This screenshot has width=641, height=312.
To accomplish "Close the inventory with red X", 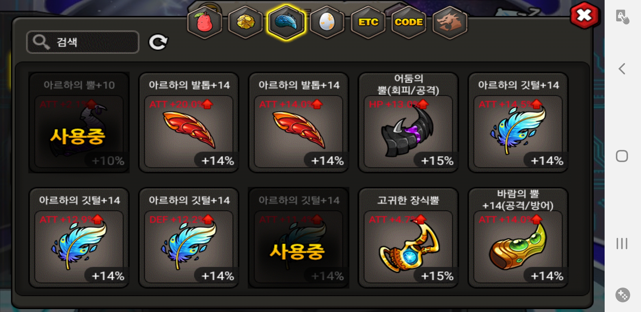I will point(585,15).
